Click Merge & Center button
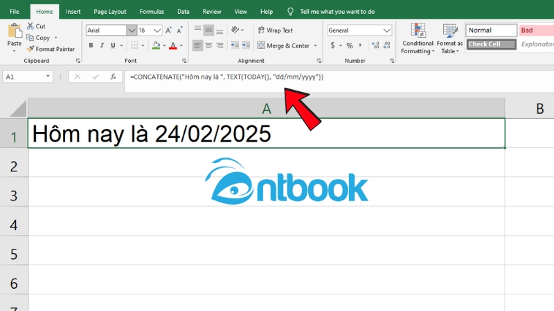 (x=284, y=46)
